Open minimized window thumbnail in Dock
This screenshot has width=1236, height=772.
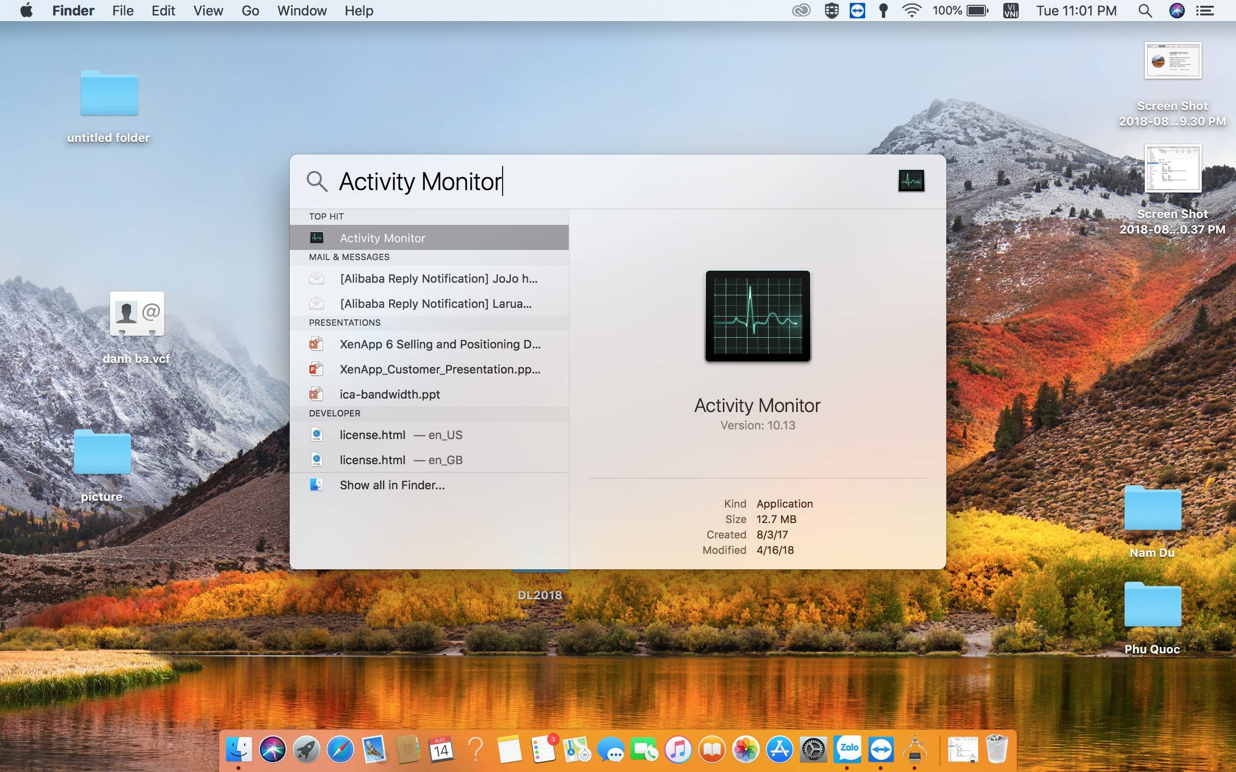[962, 749]
